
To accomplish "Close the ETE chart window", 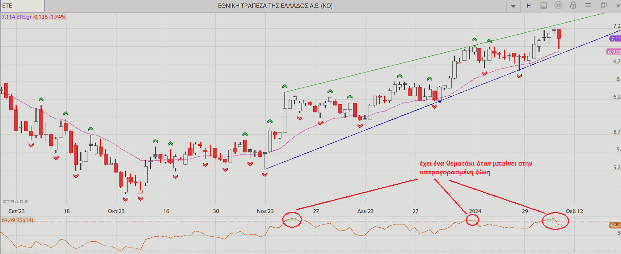I will coord(618,5).
